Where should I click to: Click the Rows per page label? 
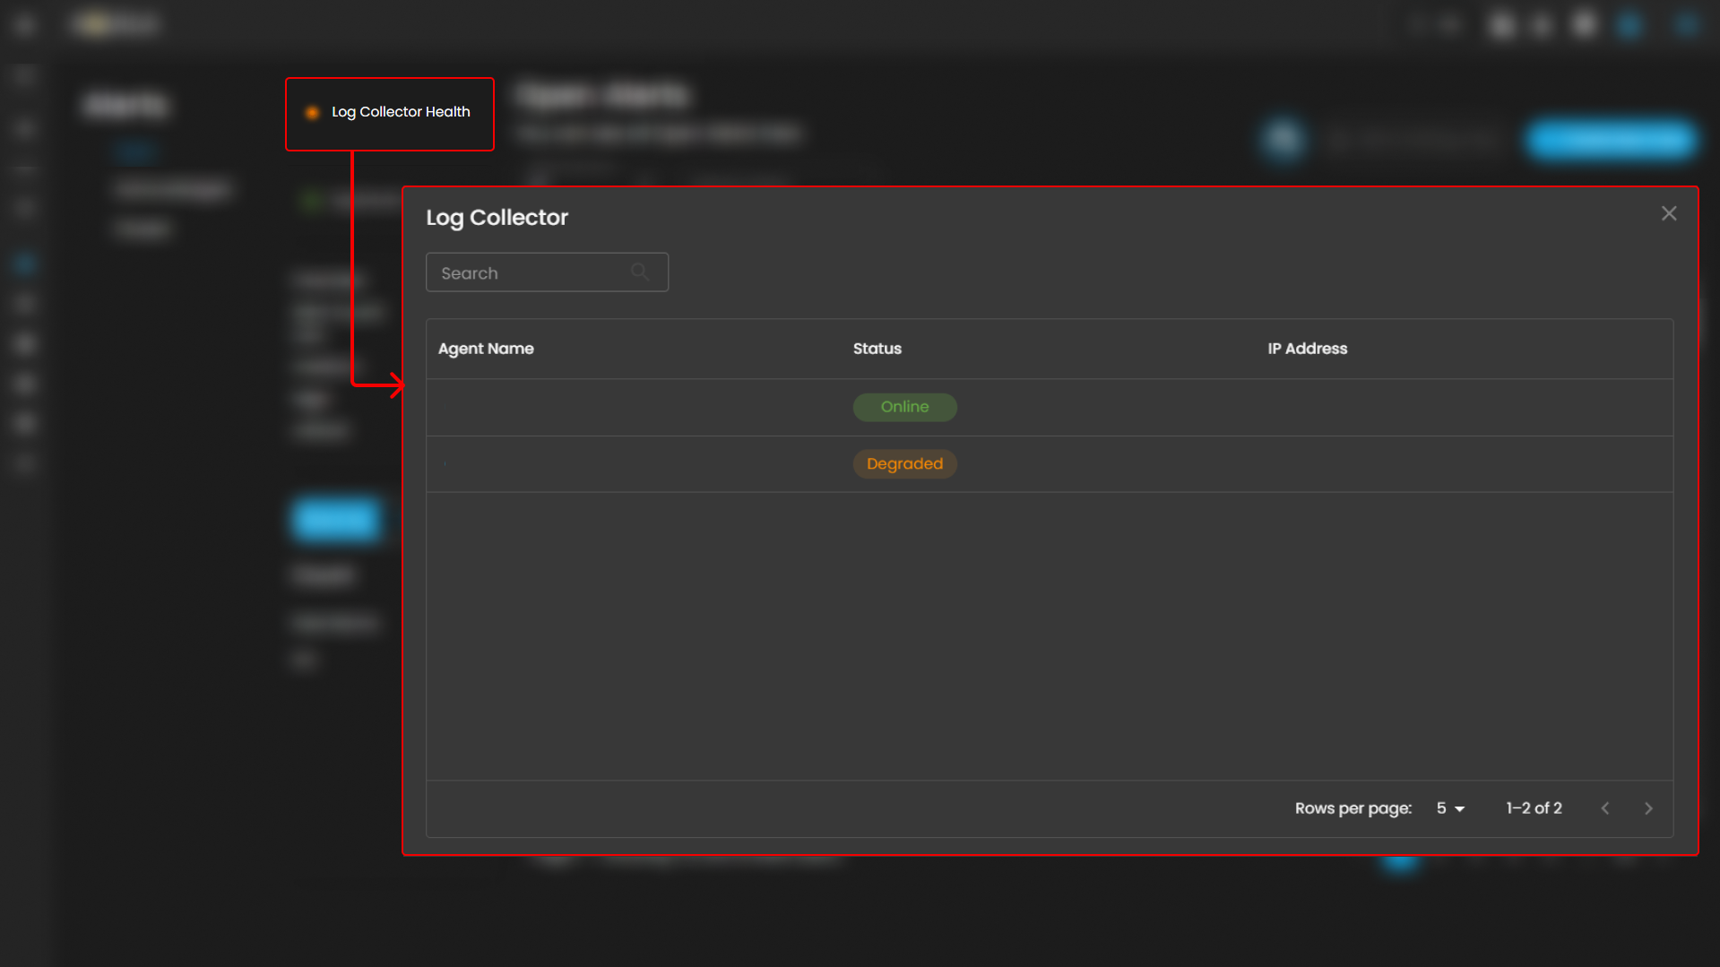pyautogui.click(x=1353, y=808)
